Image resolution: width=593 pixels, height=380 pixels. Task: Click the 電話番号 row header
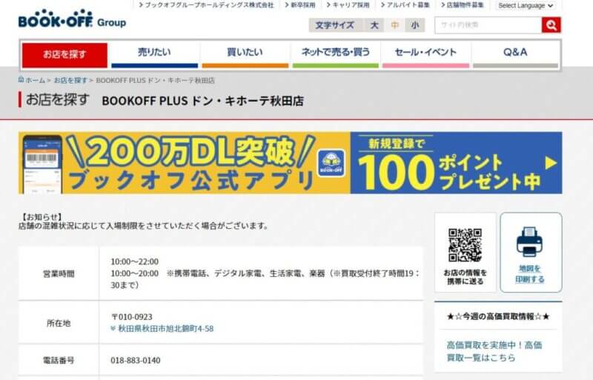[59, 360]
